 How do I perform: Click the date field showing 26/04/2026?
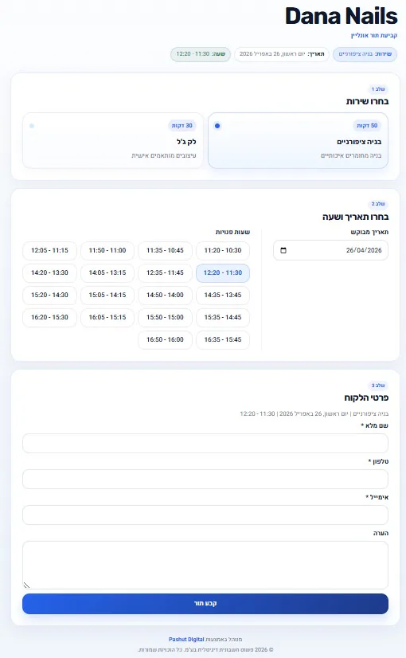330,250
